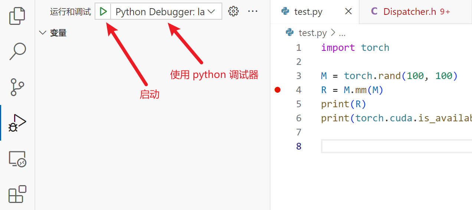Open the Source Control view
The width and height of the screenshot is (472, 210).
(x=17, y=87)
